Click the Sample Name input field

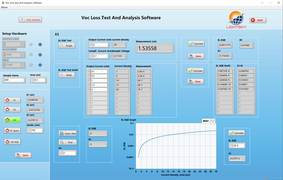[x=14, y=80]
